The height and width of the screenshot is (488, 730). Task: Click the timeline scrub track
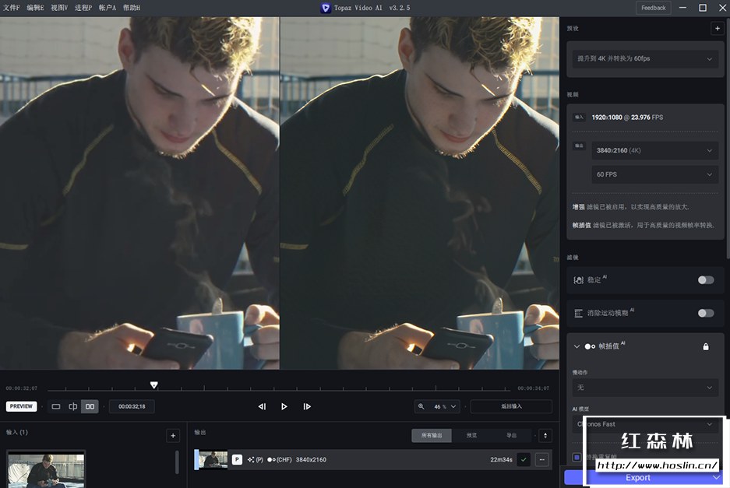[278, 388]
